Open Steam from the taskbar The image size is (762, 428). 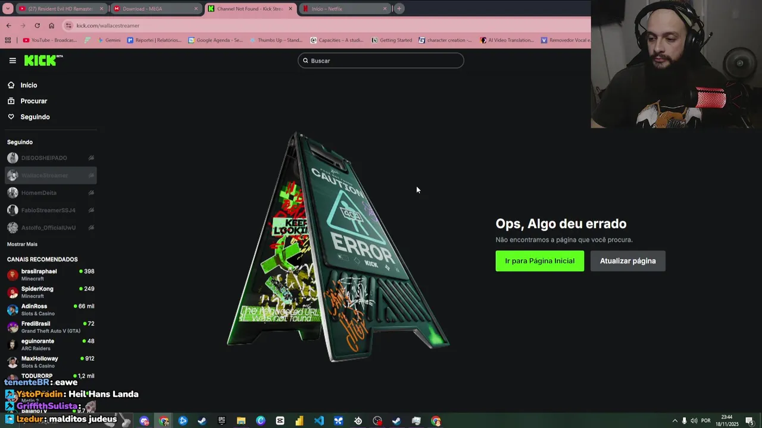(202, 421)
